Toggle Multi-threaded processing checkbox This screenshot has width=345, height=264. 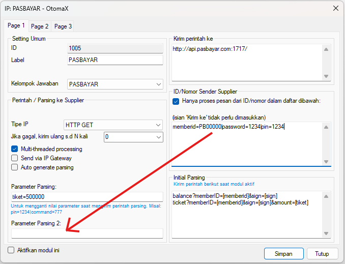(x=15, y=149)
